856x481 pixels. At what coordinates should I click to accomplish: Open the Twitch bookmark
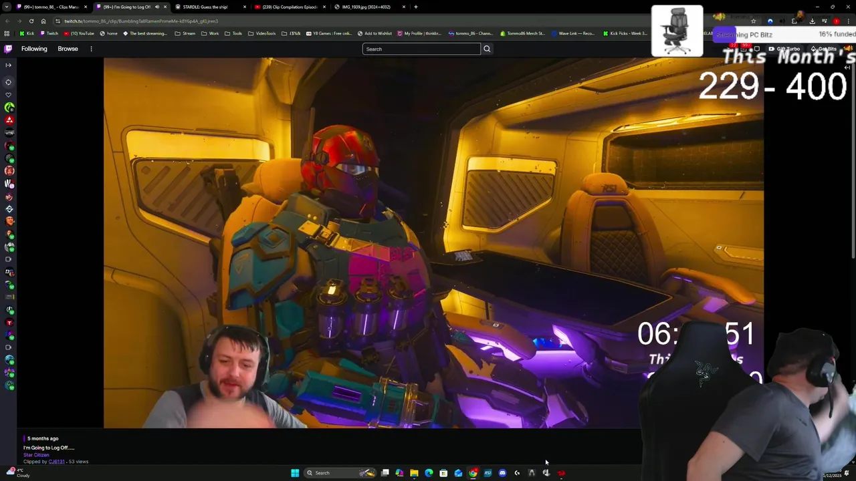tap(49, 33)
